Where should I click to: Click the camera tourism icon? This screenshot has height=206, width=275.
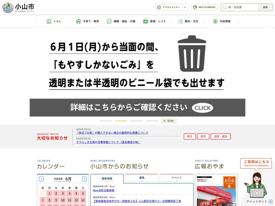(x=180, y=21)
